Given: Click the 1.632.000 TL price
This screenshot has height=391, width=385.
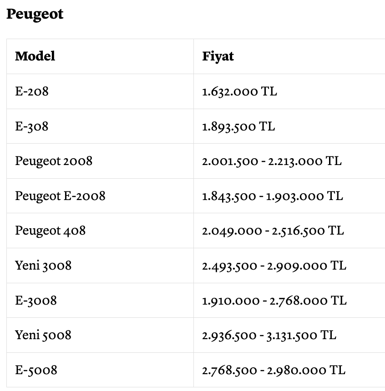Looking at the screenshot, I should coord(239,91).
